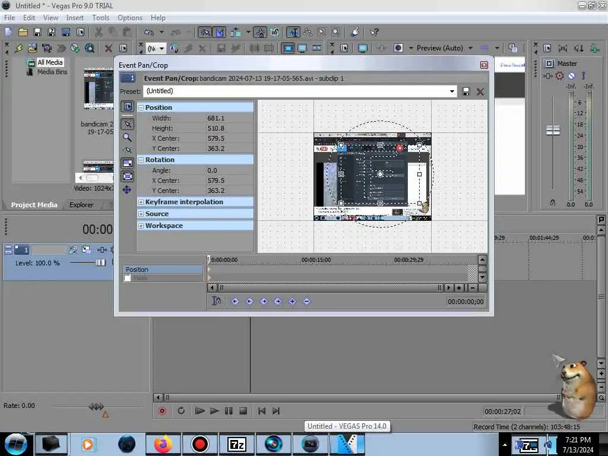Click the What's This help icon
The height and width of the screenshot is (456, 608).
[375, 32]
